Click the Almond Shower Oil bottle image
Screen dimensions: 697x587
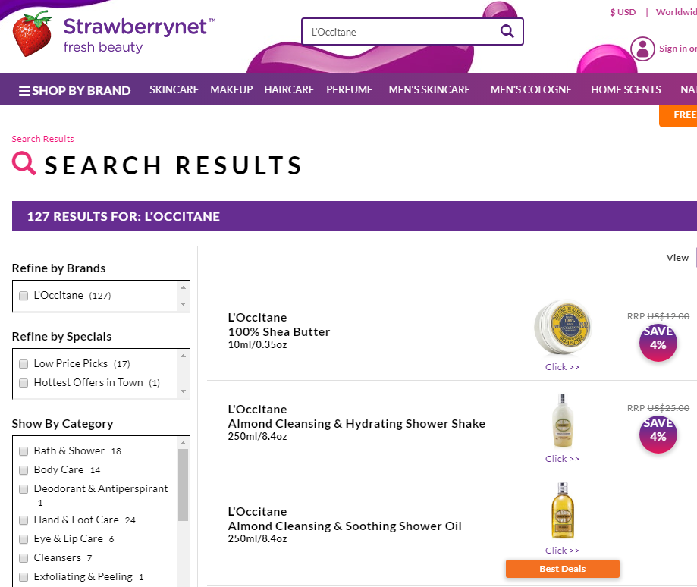pos(562,512)
